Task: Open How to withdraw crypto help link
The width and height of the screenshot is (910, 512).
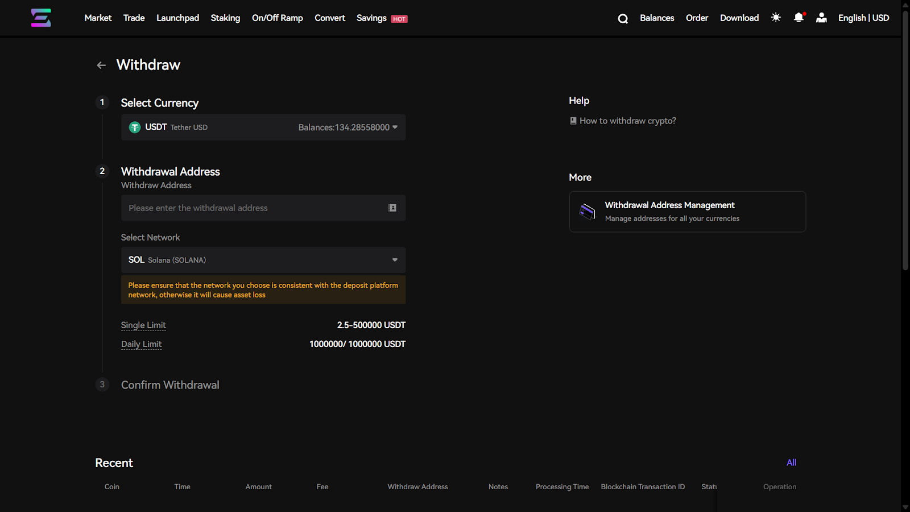Action: click(x=627, y=121)
